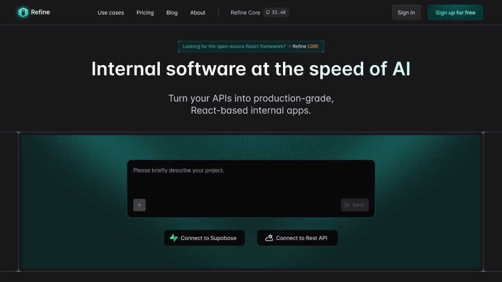Click the paper plane send icon
Screen dimensions: 502x282
coord(348,205)
